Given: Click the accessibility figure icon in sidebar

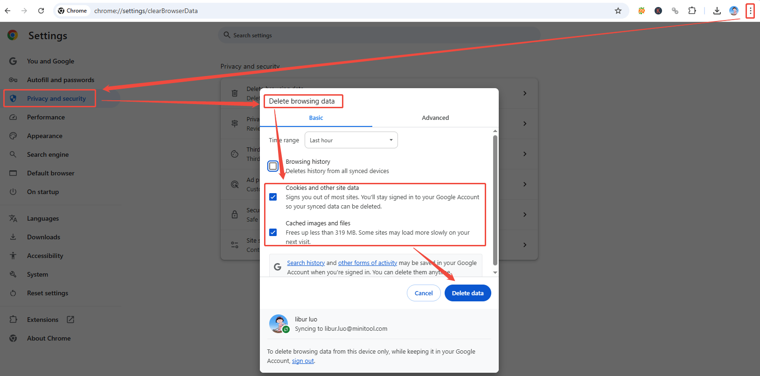Looking at the screenshot, I should (x=13, y=256).
